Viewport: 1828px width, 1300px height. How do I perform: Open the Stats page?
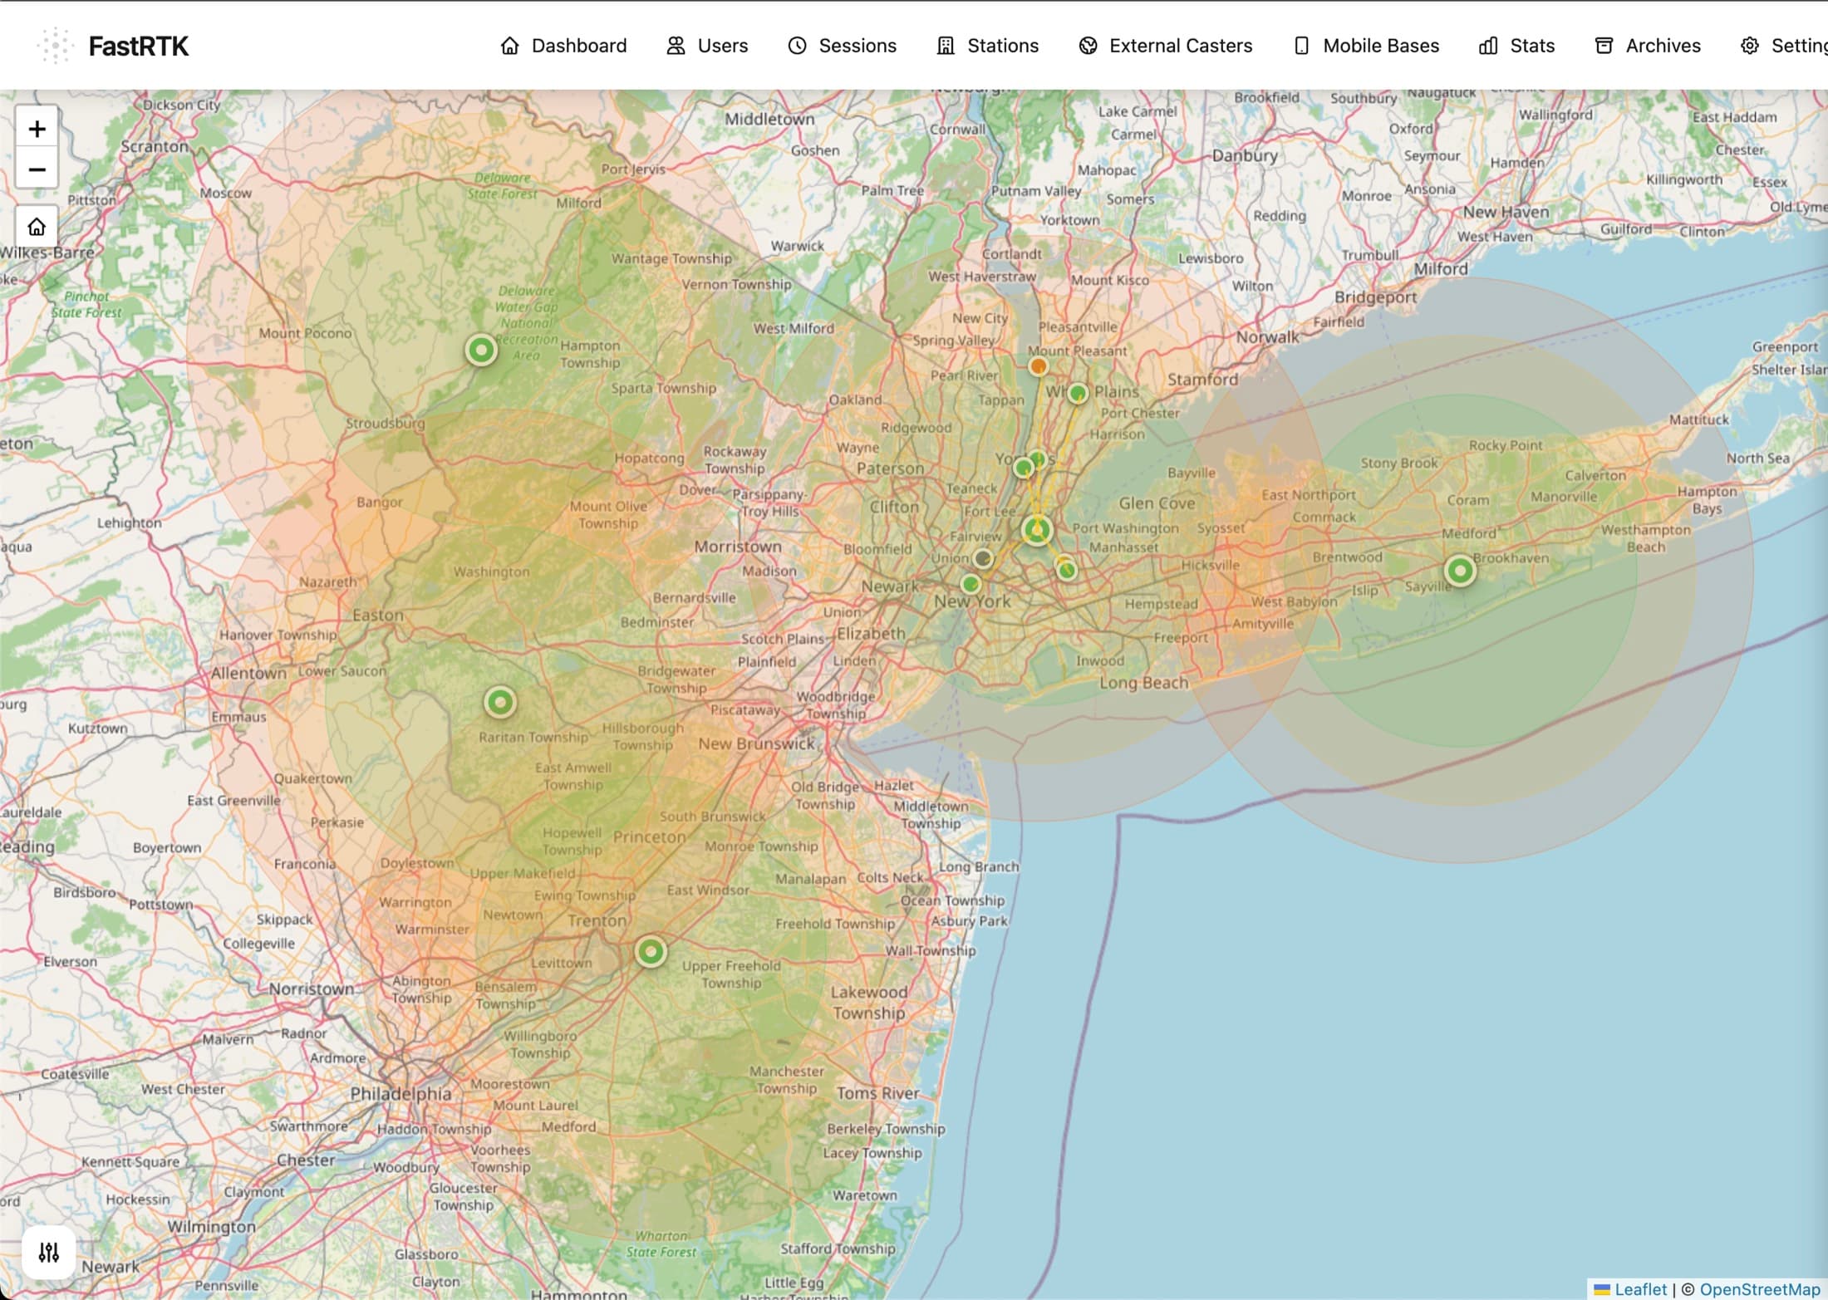1516,46
